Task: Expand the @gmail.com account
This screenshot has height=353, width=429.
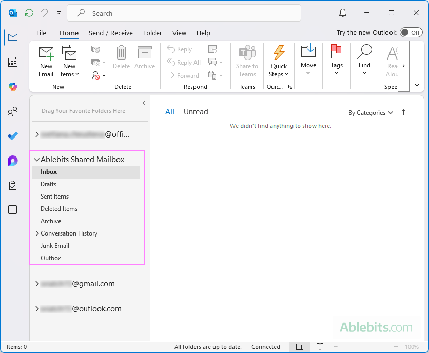Action: (37, 284)
